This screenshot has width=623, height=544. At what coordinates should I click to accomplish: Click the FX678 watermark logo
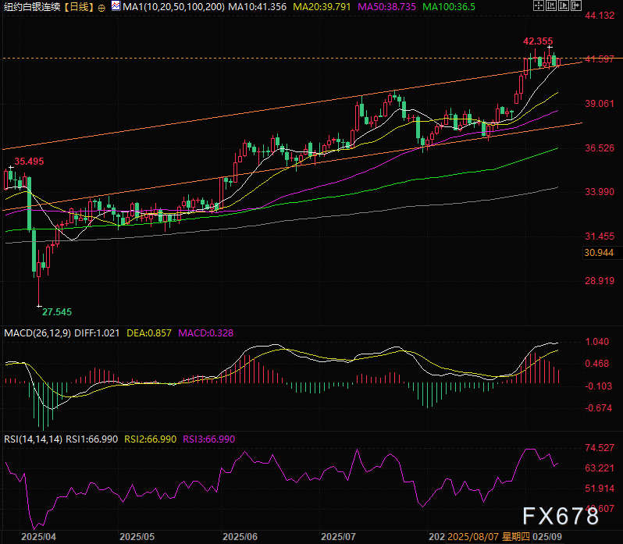[x=561, y=515]
